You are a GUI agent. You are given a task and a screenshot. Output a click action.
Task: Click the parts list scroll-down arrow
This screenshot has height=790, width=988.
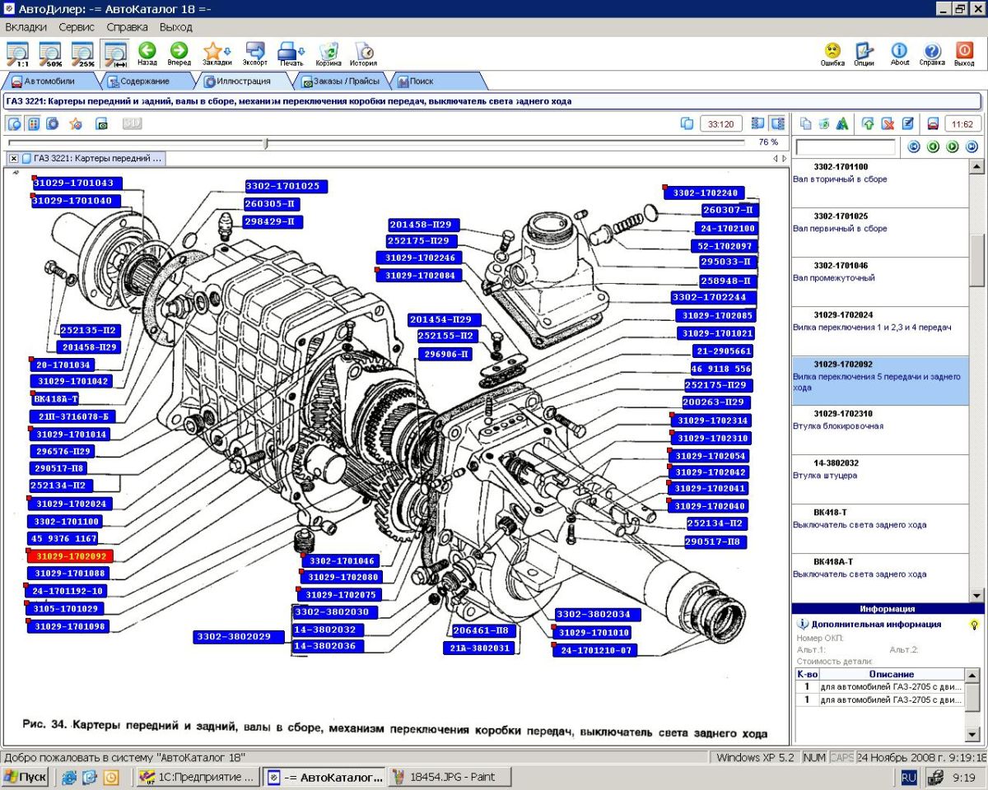point(976,595)
